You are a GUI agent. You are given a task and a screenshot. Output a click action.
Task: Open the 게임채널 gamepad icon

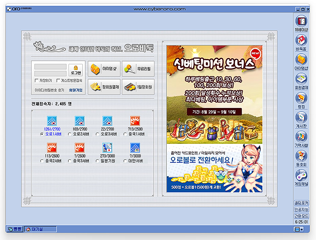pyautogui.click(x=301, y=175)
